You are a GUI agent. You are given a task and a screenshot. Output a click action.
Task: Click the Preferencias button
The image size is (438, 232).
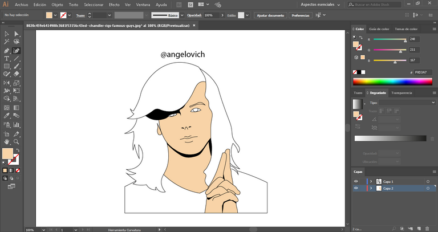pos(301,15)
